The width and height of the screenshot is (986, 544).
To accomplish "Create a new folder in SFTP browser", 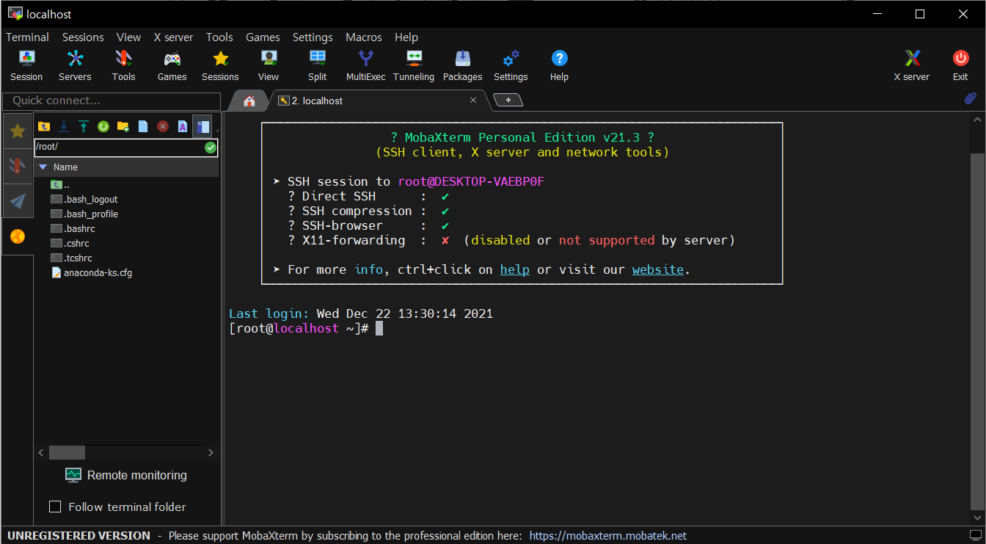I will pos(123,126).
